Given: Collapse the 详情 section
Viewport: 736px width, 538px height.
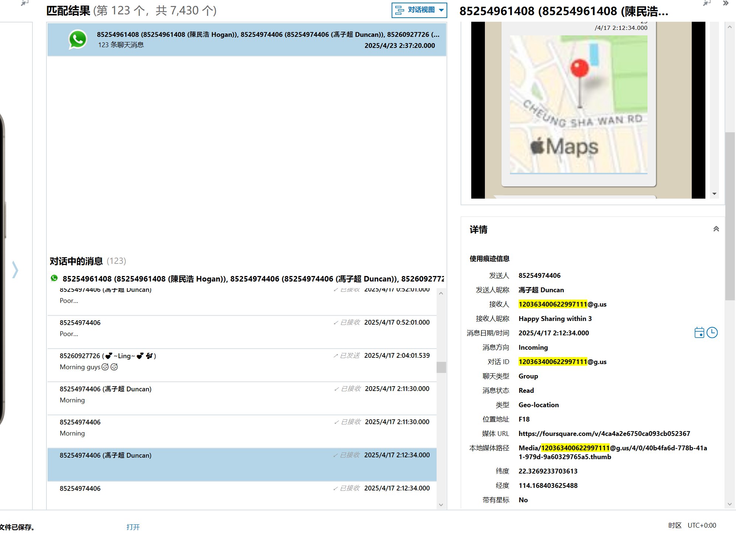Looking at the screenshot, I should 716,229.
